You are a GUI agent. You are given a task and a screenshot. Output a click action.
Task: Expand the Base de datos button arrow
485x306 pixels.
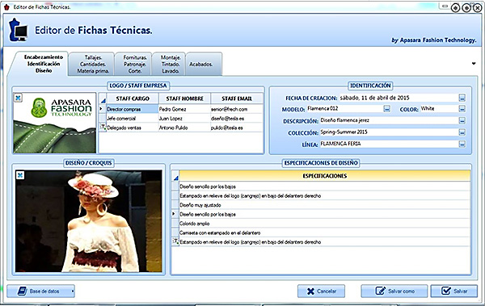click(73, 291)
